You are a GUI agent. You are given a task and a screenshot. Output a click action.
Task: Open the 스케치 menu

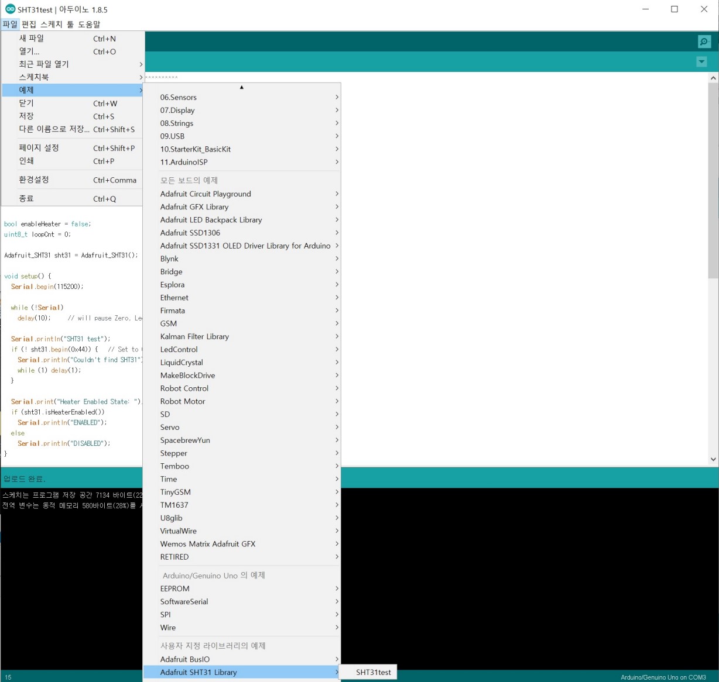tap(52, 24)
